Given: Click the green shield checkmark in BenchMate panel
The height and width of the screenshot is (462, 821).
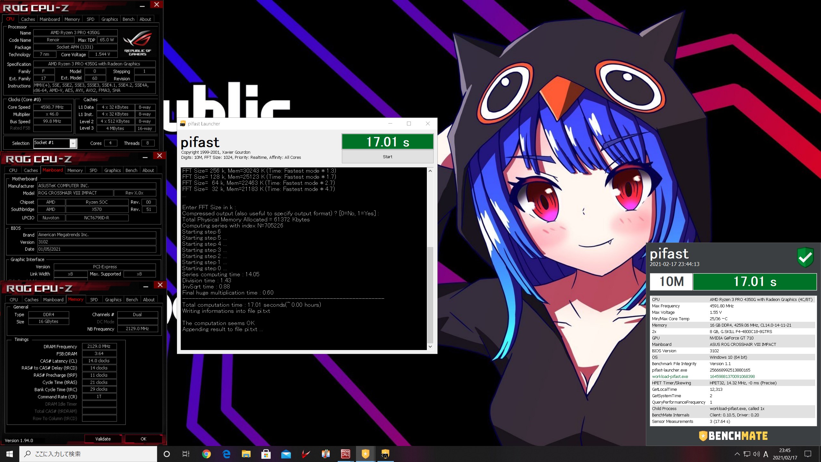Looking at the screenshot, I should (805, 257).
